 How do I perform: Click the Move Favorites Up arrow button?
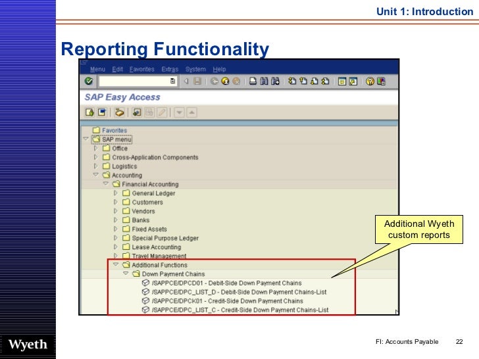coord(192,112)
